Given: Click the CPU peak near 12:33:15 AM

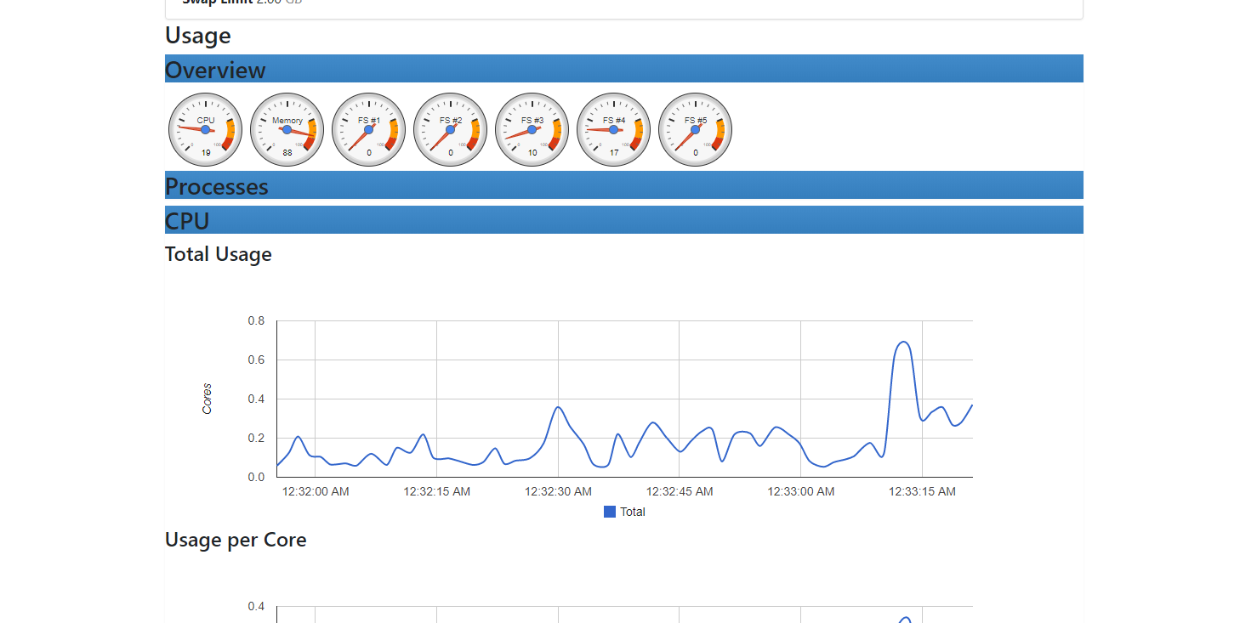Looking at the screenshot, I should tap(903, 343).
